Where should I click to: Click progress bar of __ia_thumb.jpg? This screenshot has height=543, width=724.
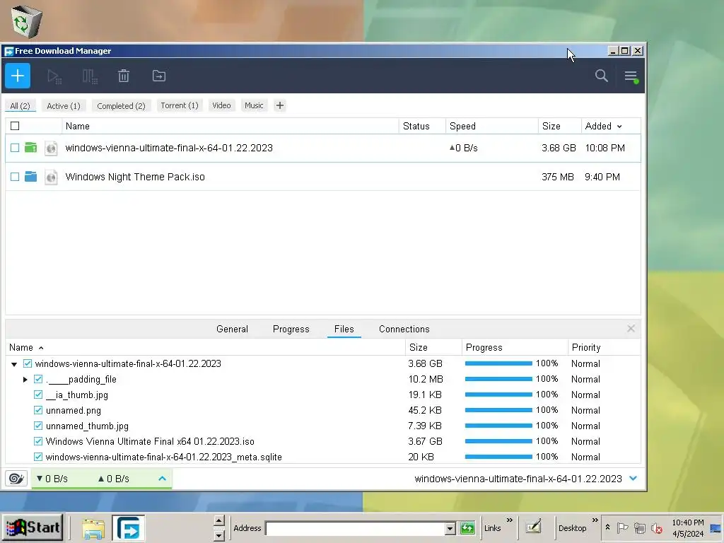pos(498,395)
